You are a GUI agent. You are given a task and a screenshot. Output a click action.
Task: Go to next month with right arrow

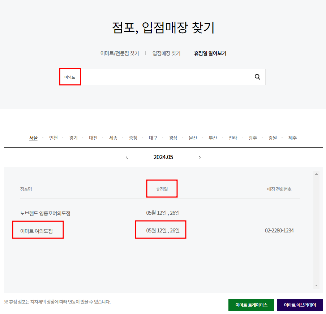200,157
